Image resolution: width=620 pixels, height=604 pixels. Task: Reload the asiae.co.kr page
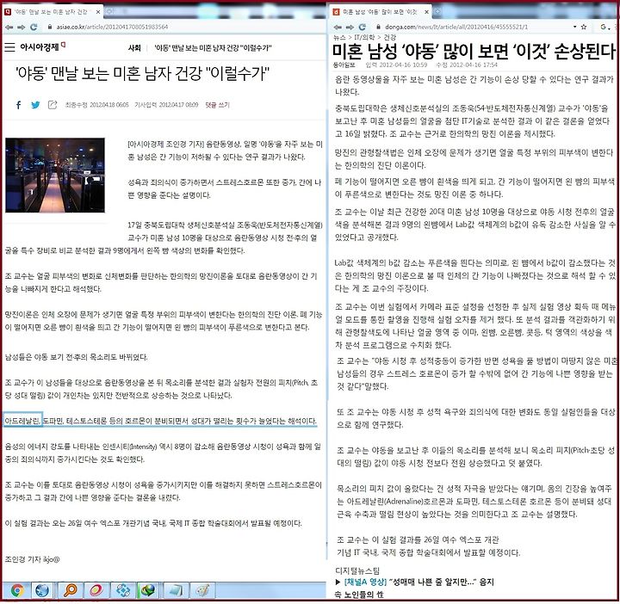tap(34, 27)
